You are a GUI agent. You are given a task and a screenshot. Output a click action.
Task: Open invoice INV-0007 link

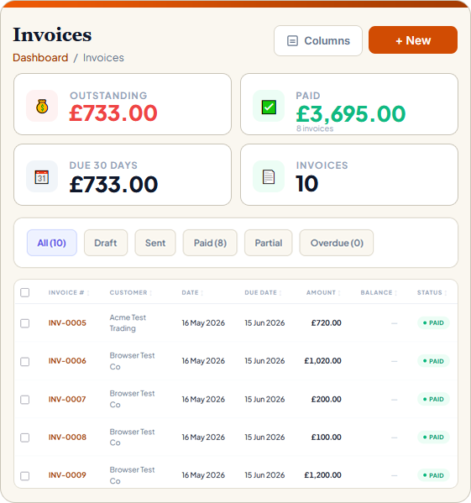point(67,399)
